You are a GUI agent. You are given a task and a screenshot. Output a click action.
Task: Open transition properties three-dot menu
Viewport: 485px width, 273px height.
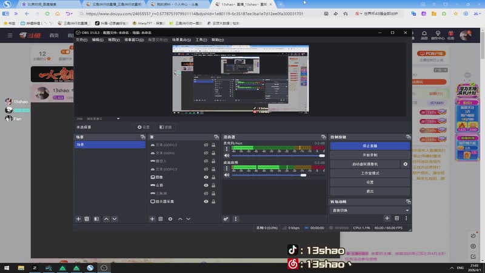[x=406, y=218]
